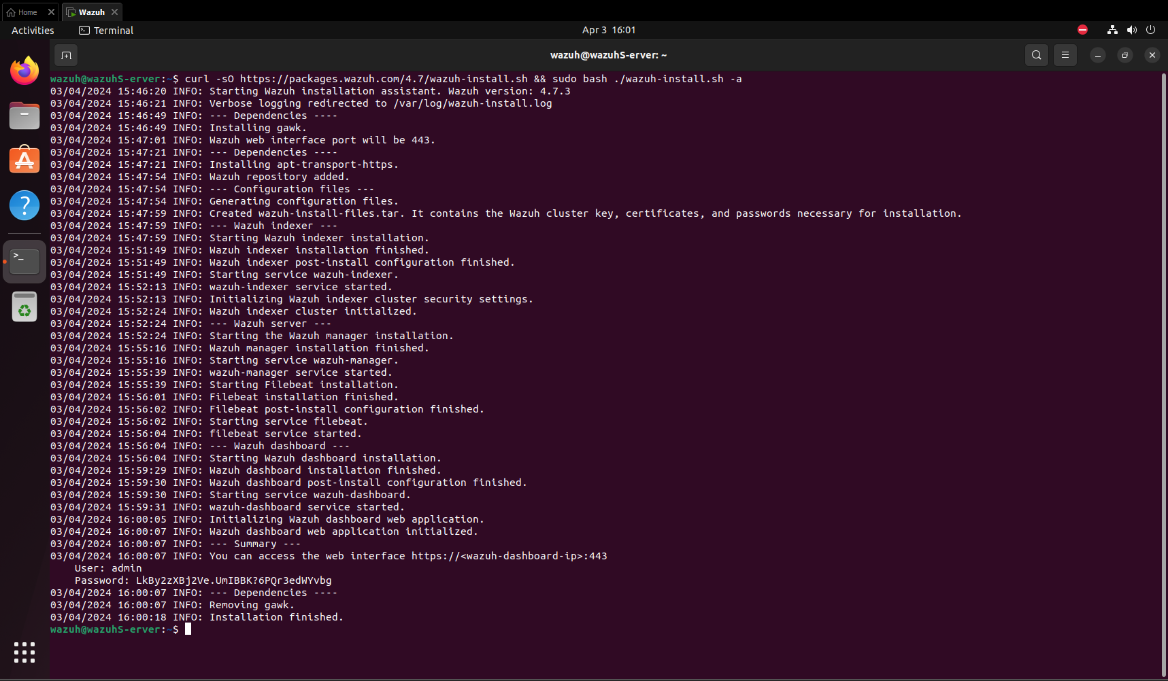This screenshot has width=1168, height=681.
Task: Click 'Wazuh web interface port will be 443.'
Action: 322,140
